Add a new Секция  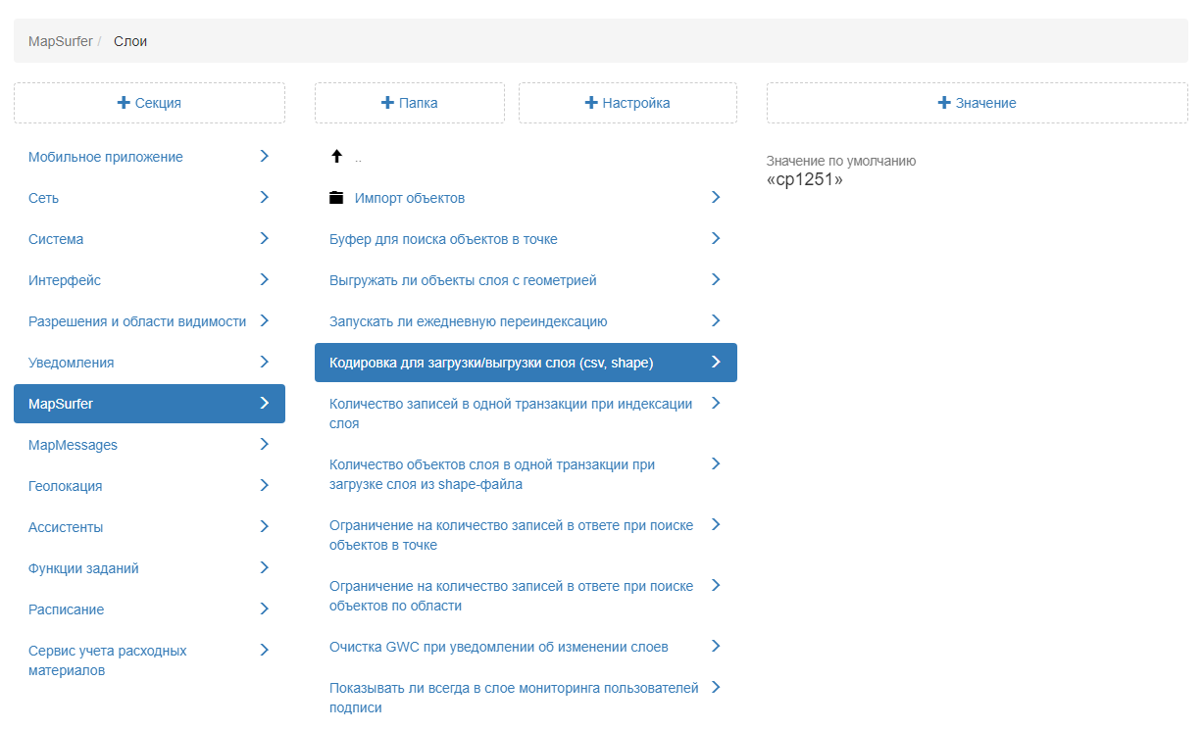point(149,103)
